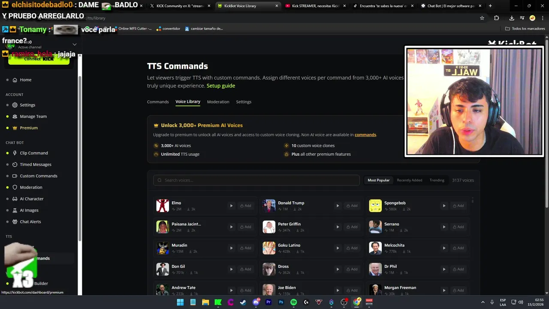This screenshot has width=549, height=309.
Task: Play the Peter Griffin voice preview
Action: (338, 227)
